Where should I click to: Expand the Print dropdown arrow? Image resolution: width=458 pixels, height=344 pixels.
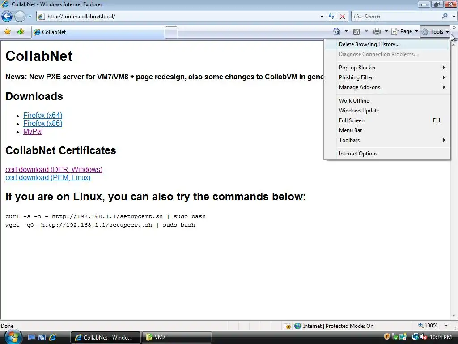pos(386,31)
